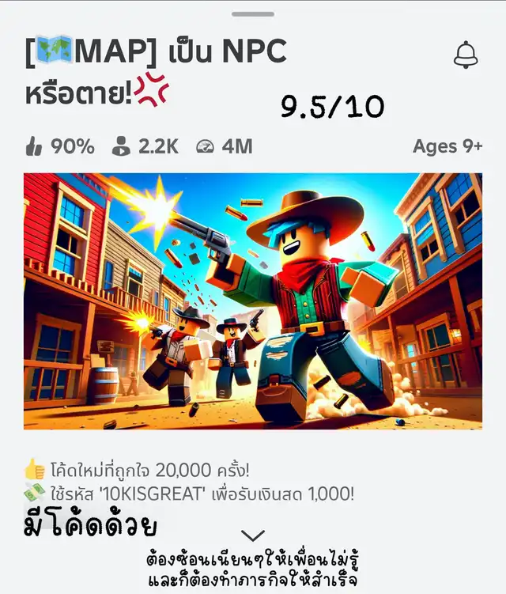Select the 2.2K active players count
Screen dimensions: 506x594
(x=158, y=146)
